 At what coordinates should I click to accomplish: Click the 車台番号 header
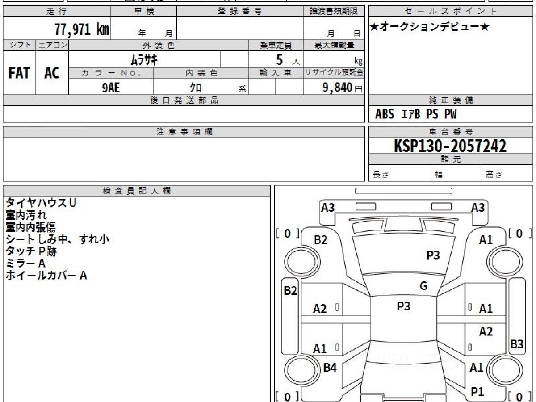pyautogui.click(x=451, y=132)
